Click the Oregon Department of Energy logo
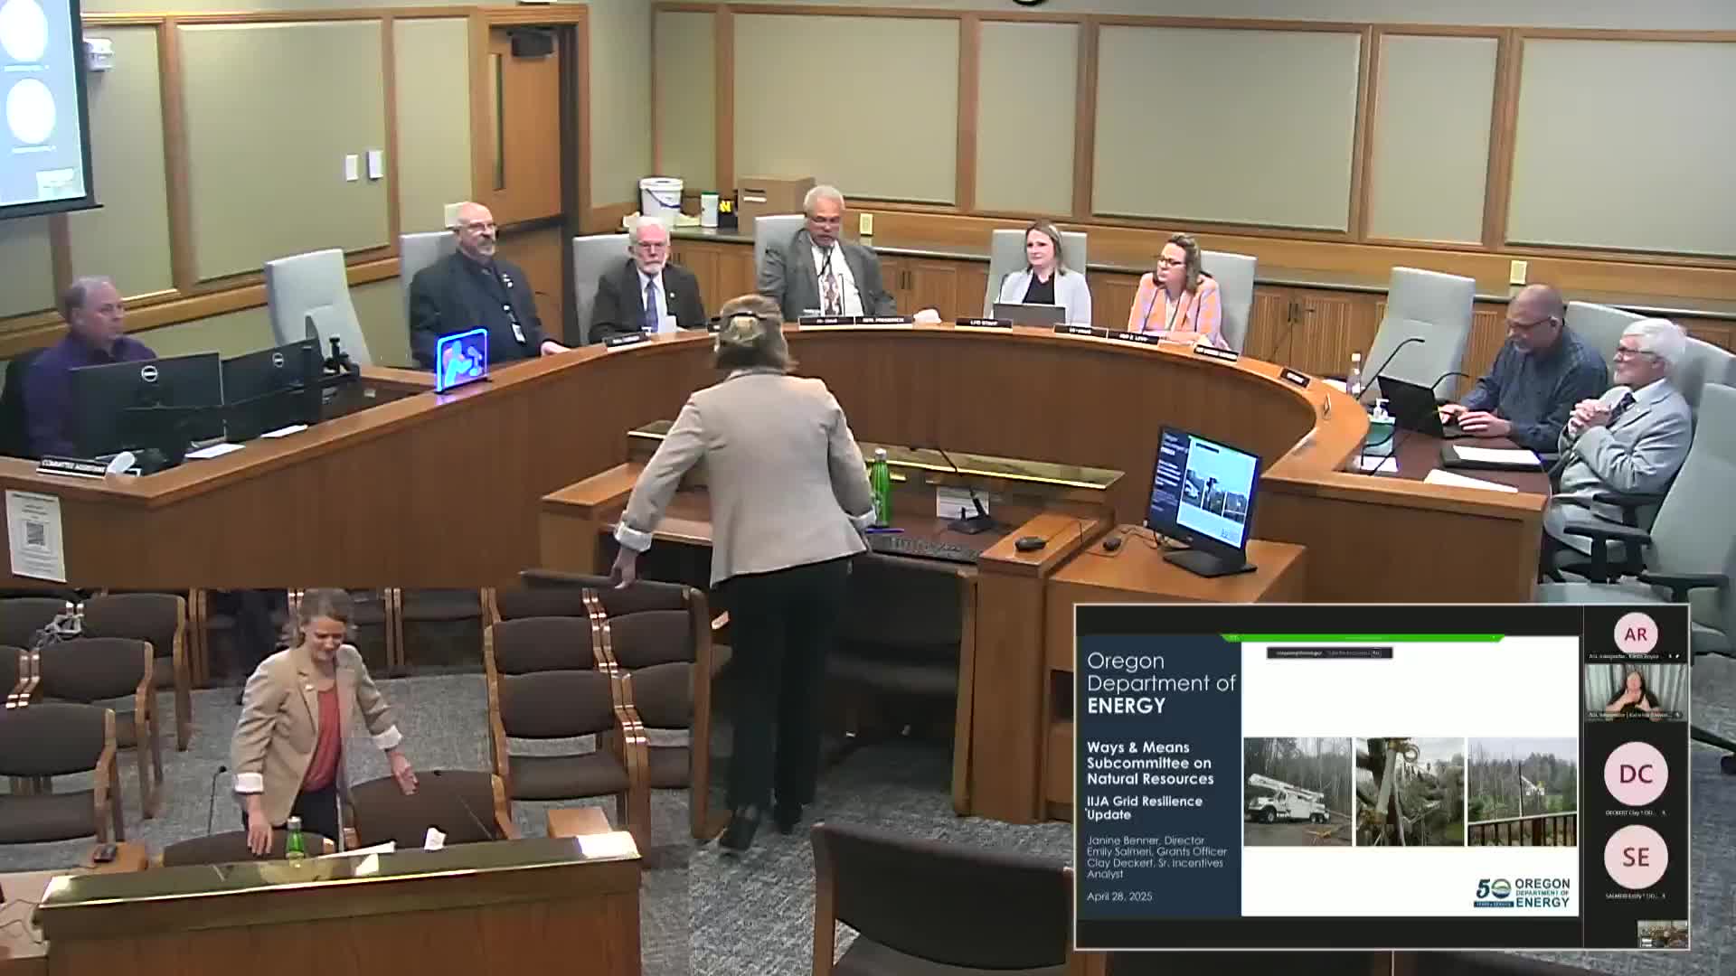Image resolution: width=1736 pixels, height=976 pixels. click(x=1523, y=891)
